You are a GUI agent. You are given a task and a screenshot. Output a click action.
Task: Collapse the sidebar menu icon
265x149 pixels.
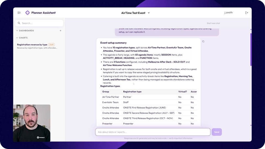click(x=19, y=13)
